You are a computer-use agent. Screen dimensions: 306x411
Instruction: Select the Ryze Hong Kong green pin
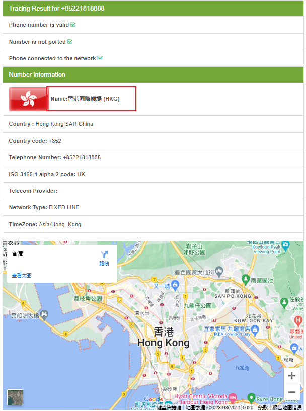click(251, 398)
